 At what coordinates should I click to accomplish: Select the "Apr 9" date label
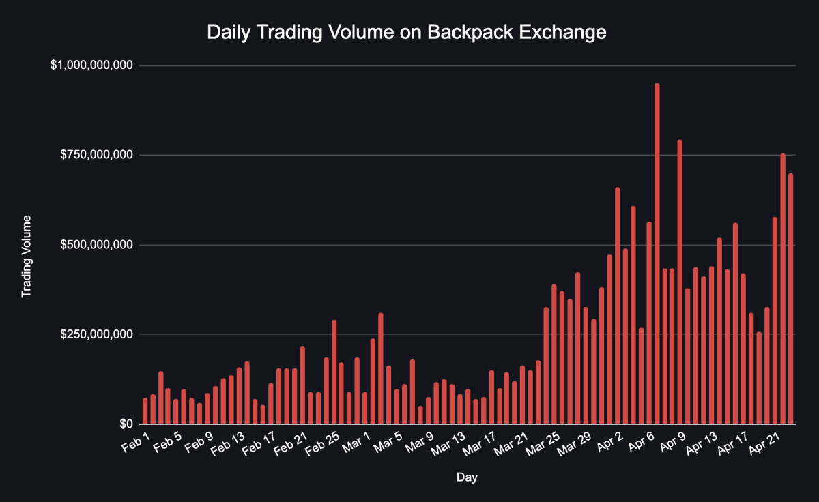673,441
